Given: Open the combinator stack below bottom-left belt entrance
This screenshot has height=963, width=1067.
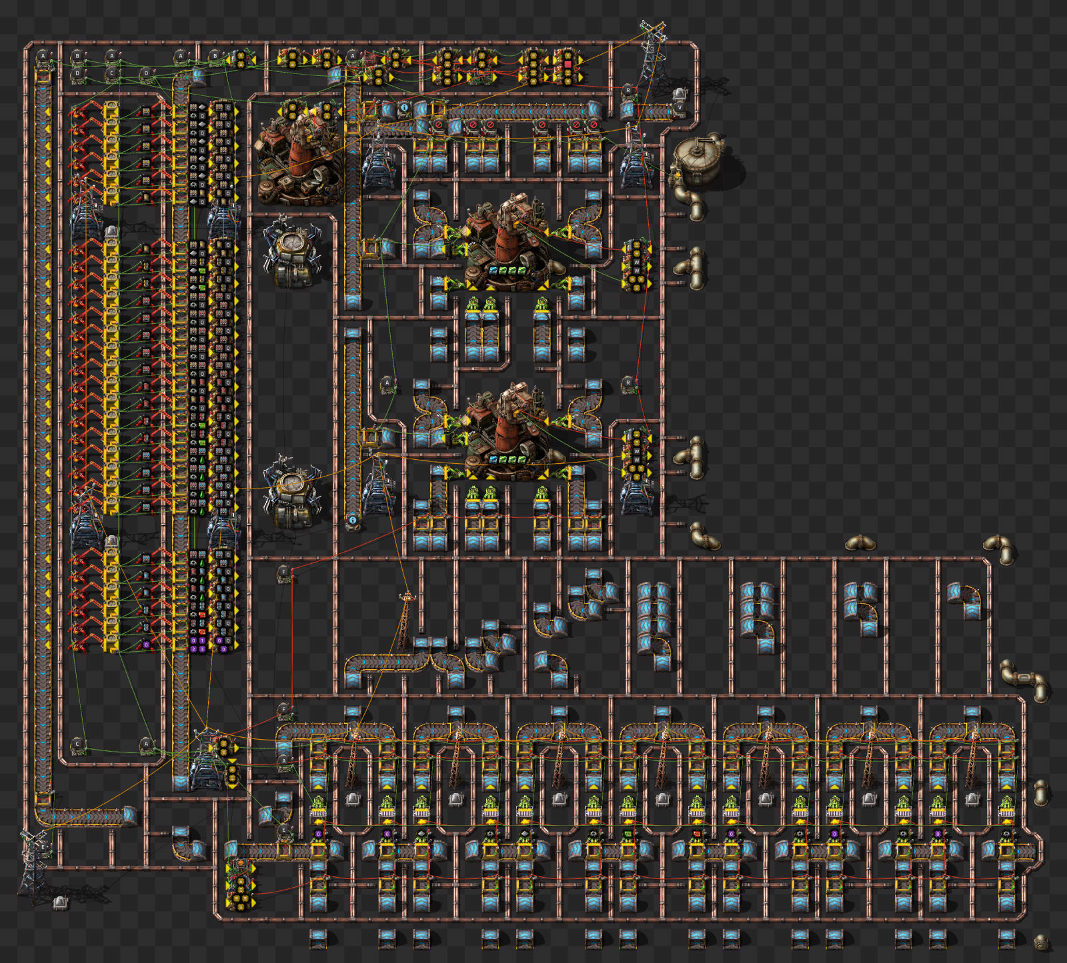Looking at the screenshot, I should point(239,886).
